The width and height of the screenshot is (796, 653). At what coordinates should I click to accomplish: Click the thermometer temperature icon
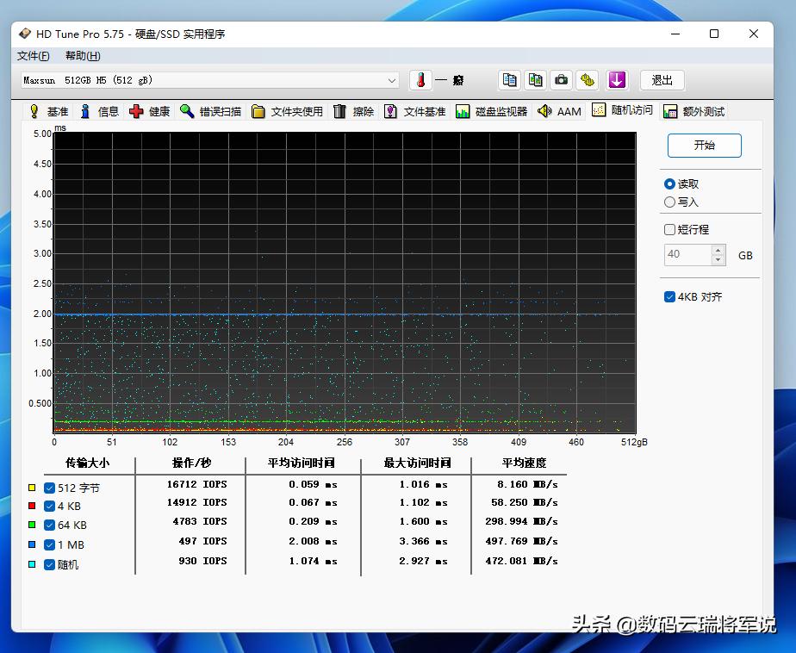[420, 80]
